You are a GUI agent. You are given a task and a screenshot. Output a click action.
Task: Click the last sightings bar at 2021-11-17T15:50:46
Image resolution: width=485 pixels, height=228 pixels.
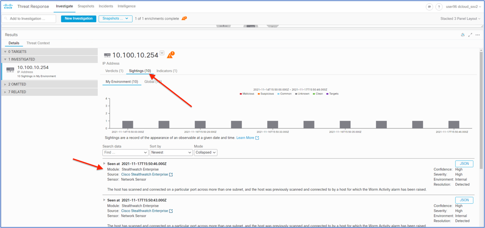pyautogui.click(x=454, y=125)
